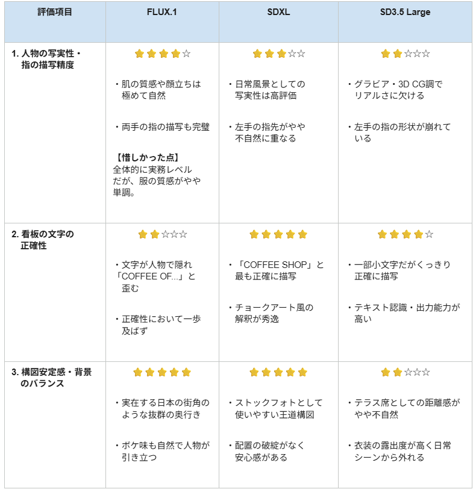Click the ボケ味も自然で人物が引き立つ text
This screenshot has height=489, width=473.
tap(162, 451)
